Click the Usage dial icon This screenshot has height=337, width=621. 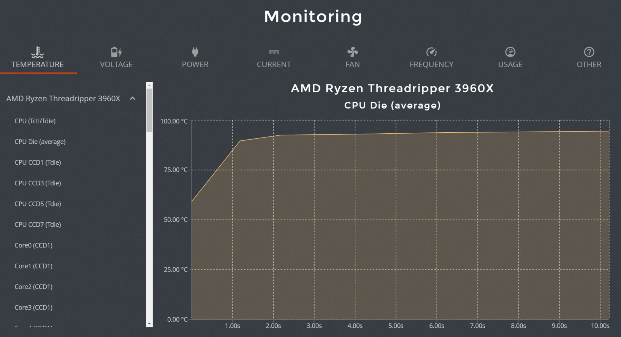click(x=510, y=52)
